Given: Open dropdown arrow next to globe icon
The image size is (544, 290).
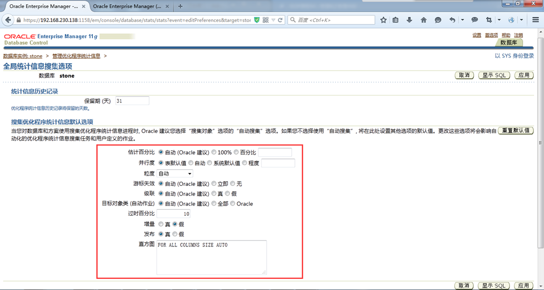Looking at the screenshot, I should tap(522, 20).
